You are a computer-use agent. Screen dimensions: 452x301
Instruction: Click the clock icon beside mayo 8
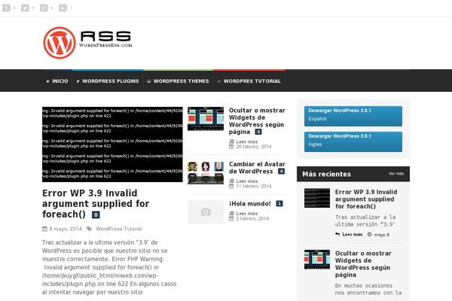[x=370, y=235]
